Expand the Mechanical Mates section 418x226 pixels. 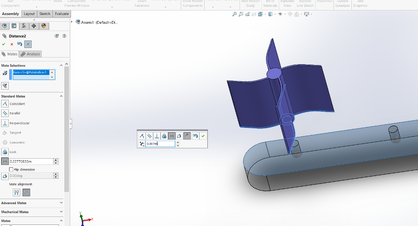[x=61, y=212]
